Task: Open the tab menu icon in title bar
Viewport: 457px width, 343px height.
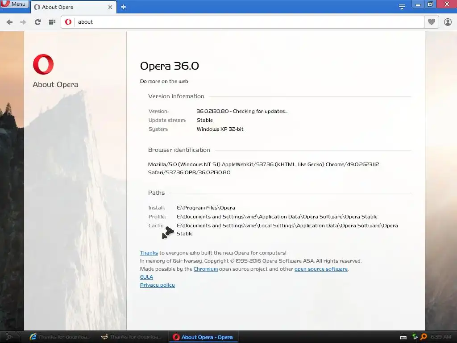Action: 402,7
